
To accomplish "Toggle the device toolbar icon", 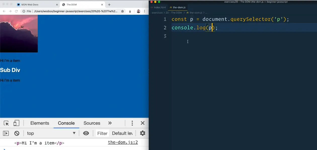I will coord(16,123).
